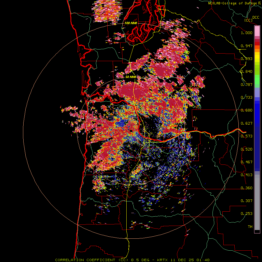Select the 0.787 color scale value
This screenshot has width=262, height=262.
[247, 84]
